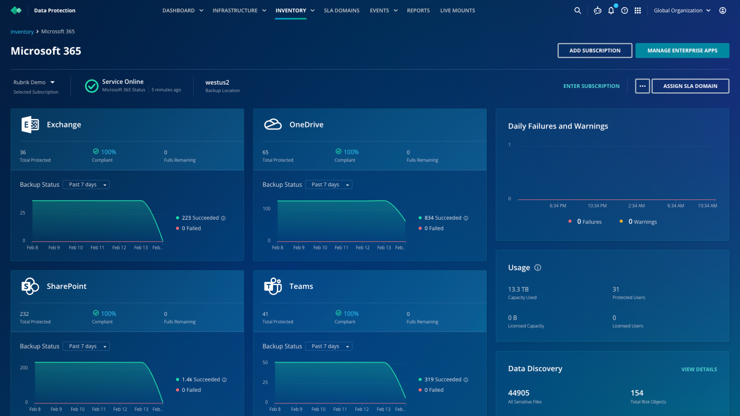Open the Live Mounts tab
Viewport: 740px width, 416px height.
(x=457, y=10)
